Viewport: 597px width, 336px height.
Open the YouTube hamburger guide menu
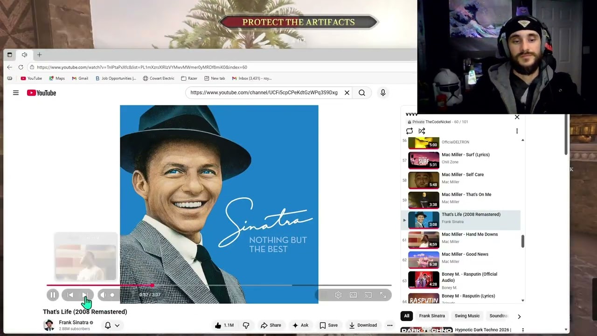pos(16,93)
